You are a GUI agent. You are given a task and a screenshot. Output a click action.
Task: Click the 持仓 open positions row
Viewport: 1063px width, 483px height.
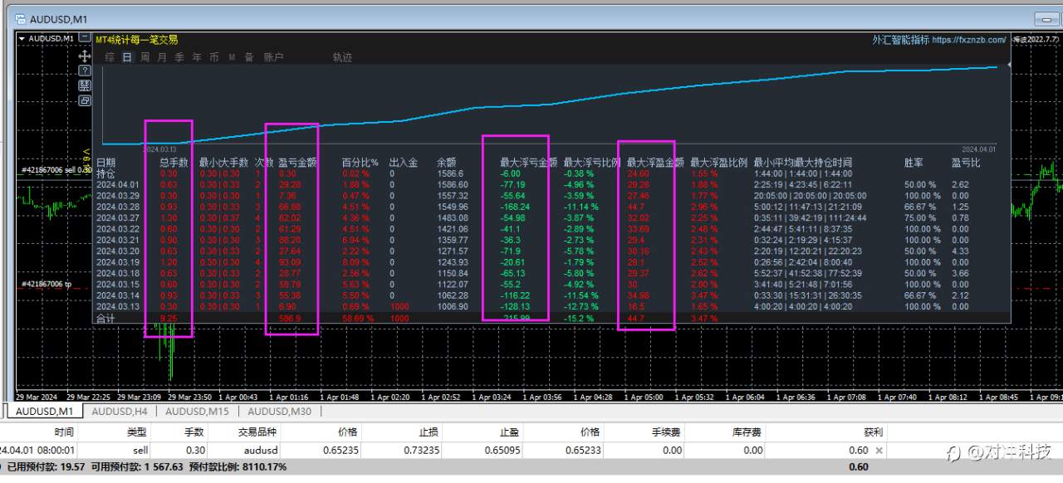pyautogui.click(x=106, y=173)
